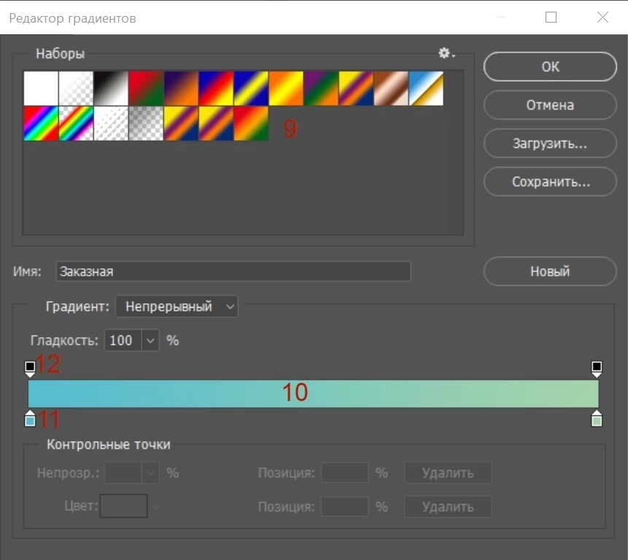Click the Отмена button

coord(550,105)
